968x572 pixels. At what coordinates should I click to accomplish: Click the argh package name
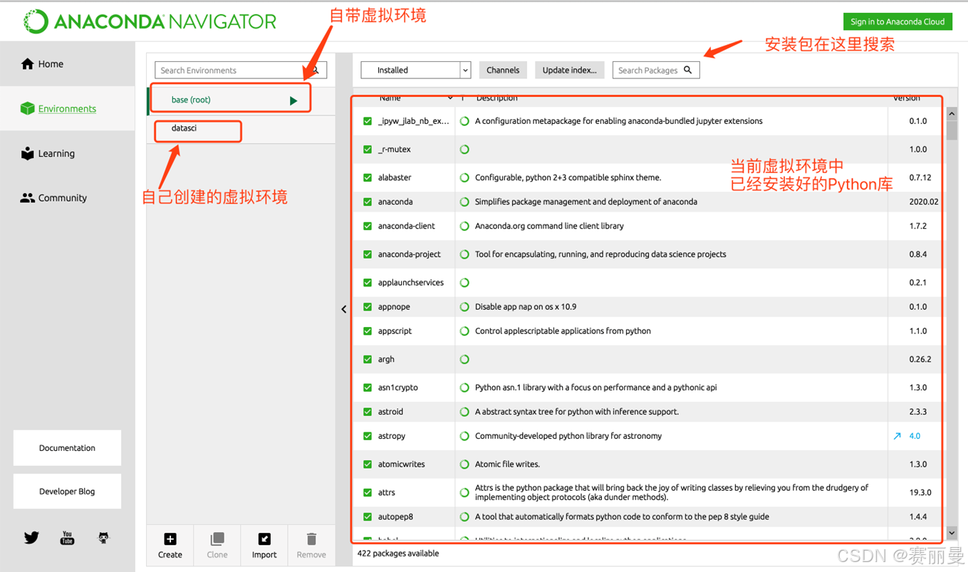pos(386,360)
